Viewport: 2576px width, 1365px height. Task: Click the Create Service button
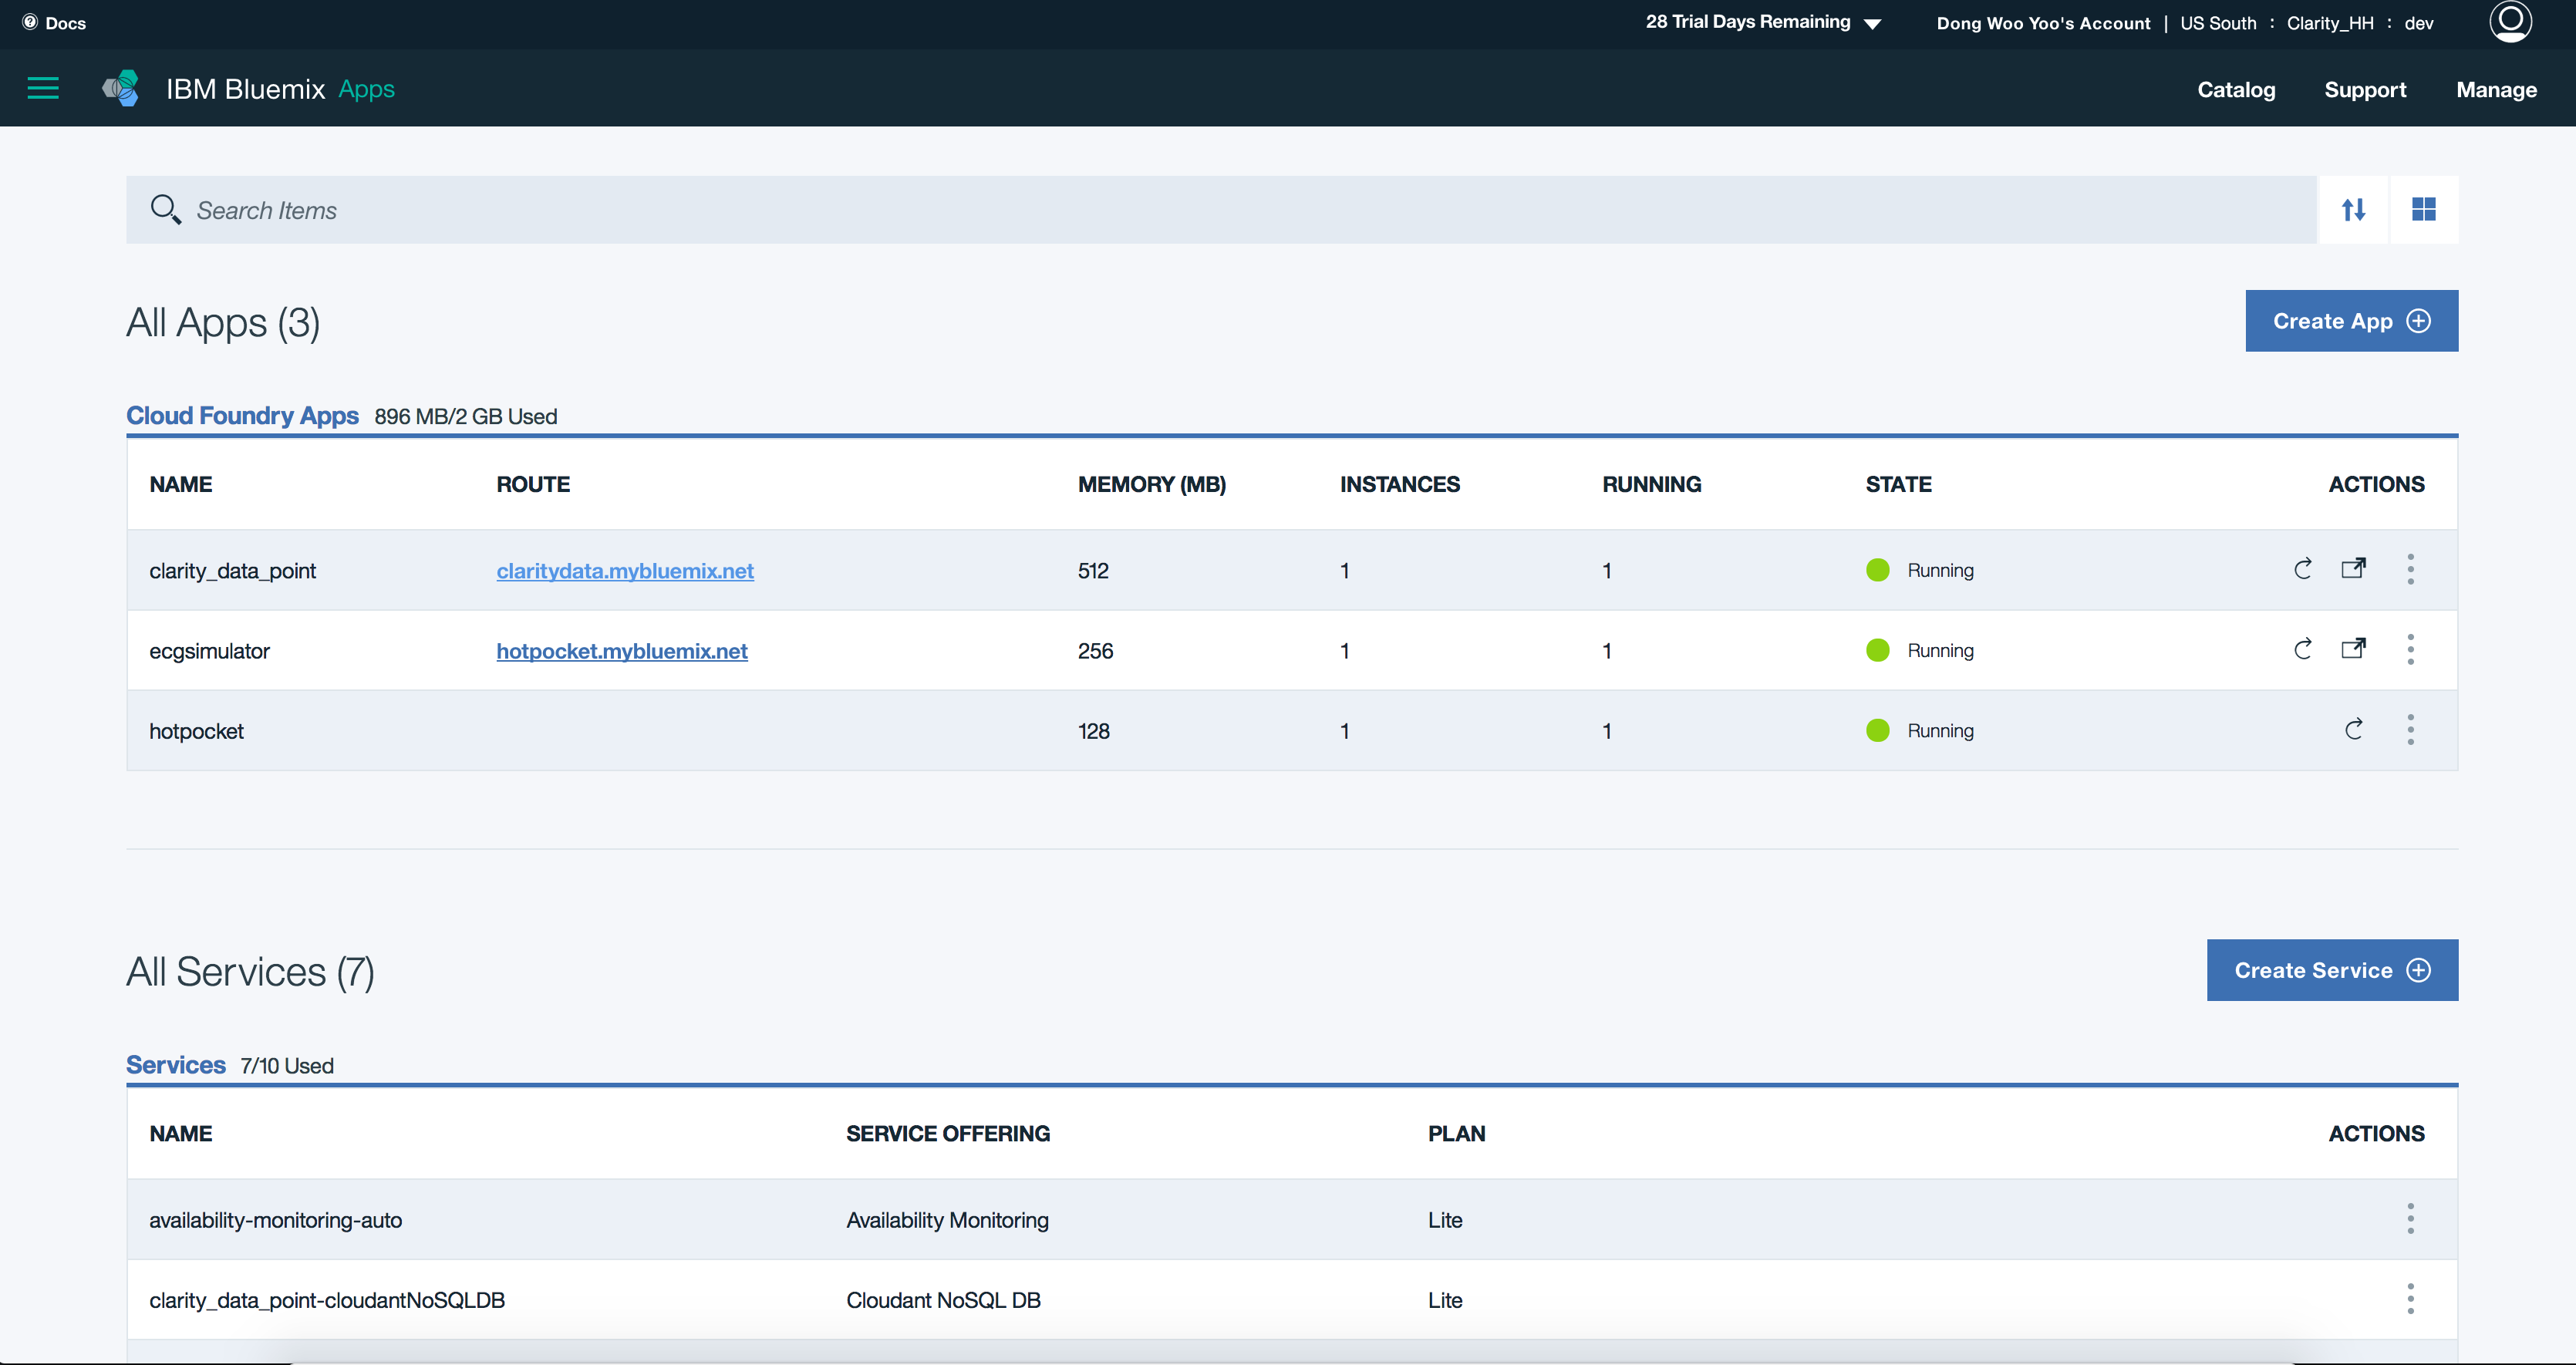2331,969
